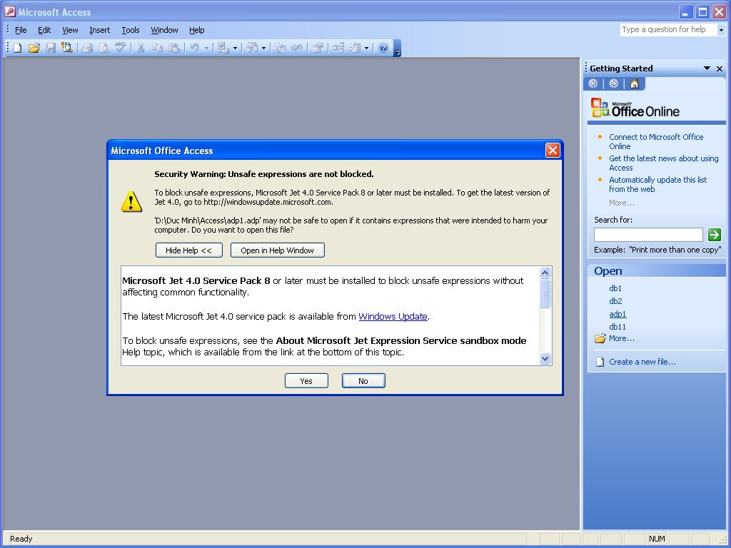Click the Open in Help Window button

pyautogui.click(x=278, y=250)
